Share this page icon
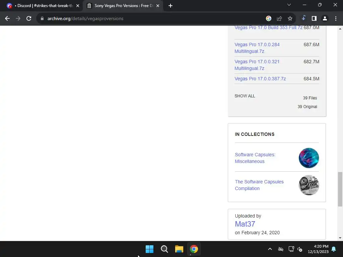This screenshot has height=257, width=343. click(279, 19)
